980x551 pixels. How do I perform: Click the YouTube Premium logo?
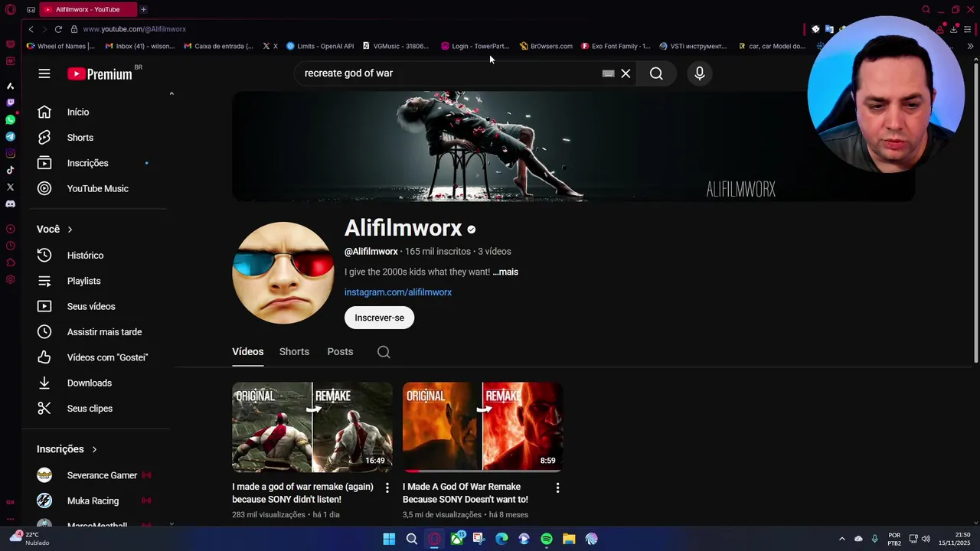[x=100, y=73]
